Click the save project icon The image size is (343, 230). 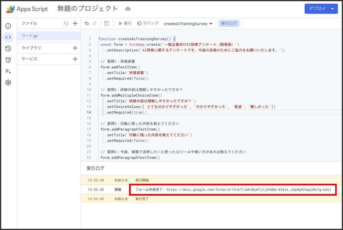tap(107, 23)
